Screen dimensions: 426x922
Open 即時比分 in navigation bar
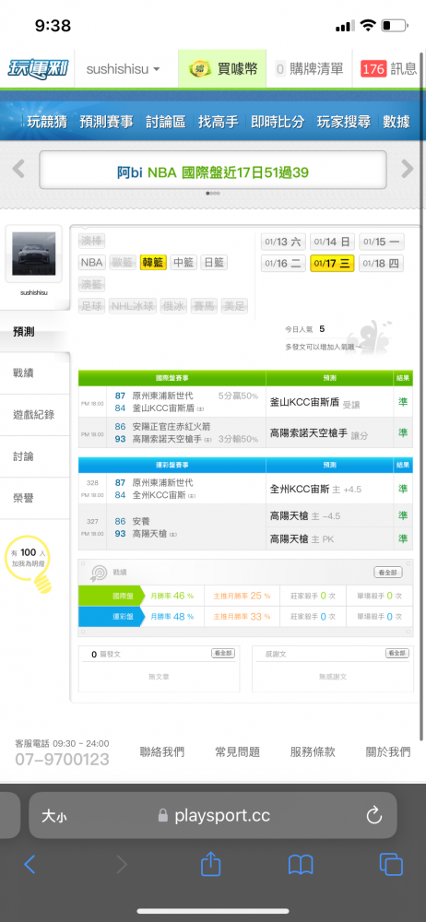[278, 122]
